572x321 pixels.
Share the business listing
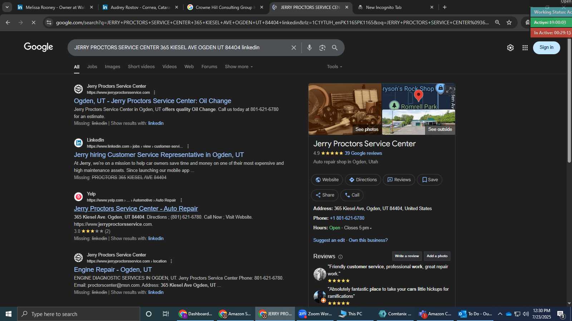click(x=325, y=195)
